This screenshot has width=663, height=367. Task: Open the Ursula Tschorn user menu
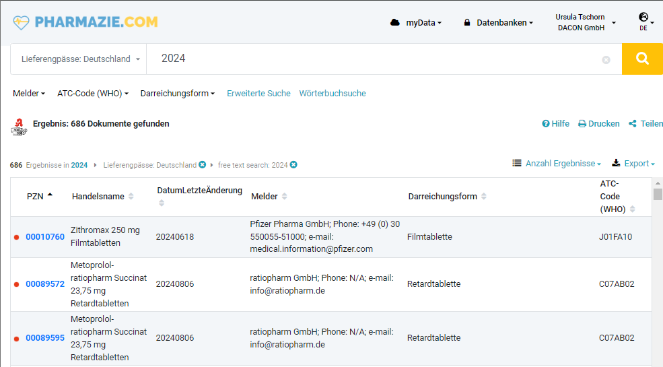click(x=585, y=22)
